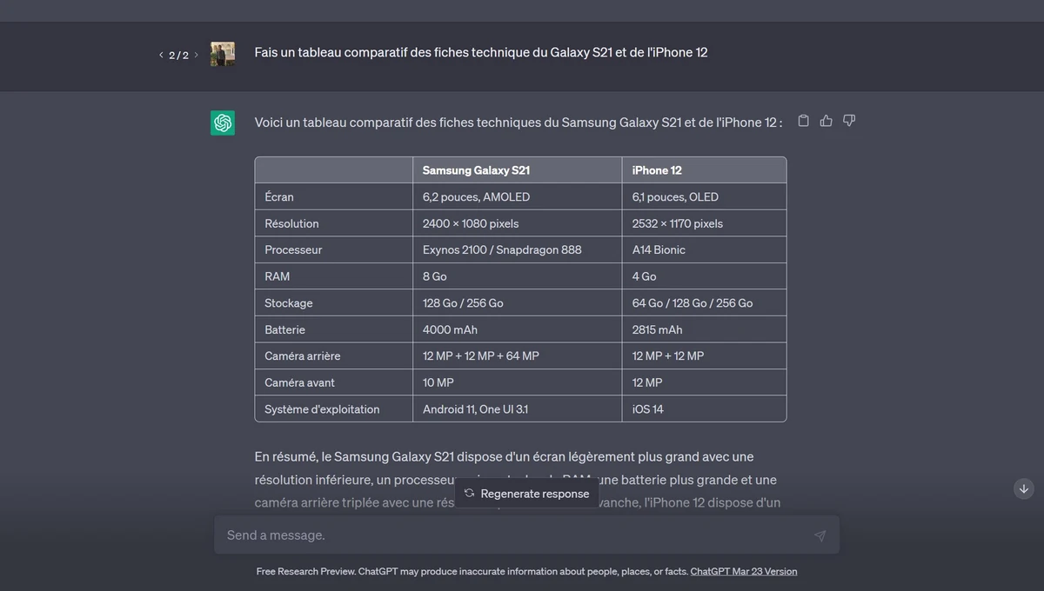Click the send message arrow icon
This screenshot has width=1044, height=591.
click(x=820, y=535)
